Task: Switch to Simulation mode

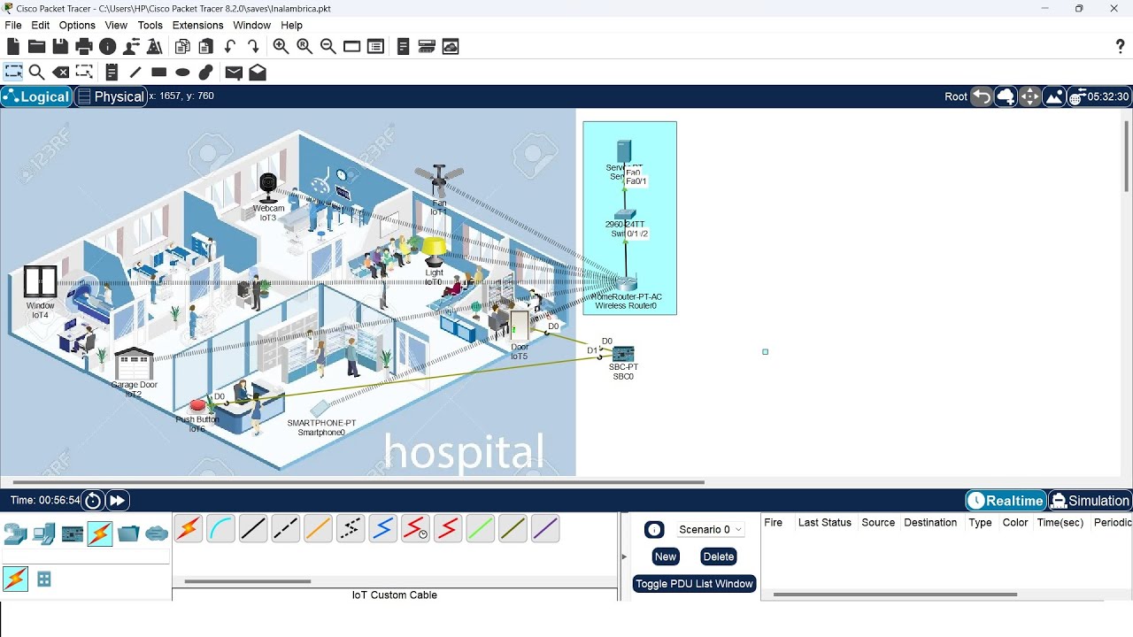Action: tap(1090, 501)
